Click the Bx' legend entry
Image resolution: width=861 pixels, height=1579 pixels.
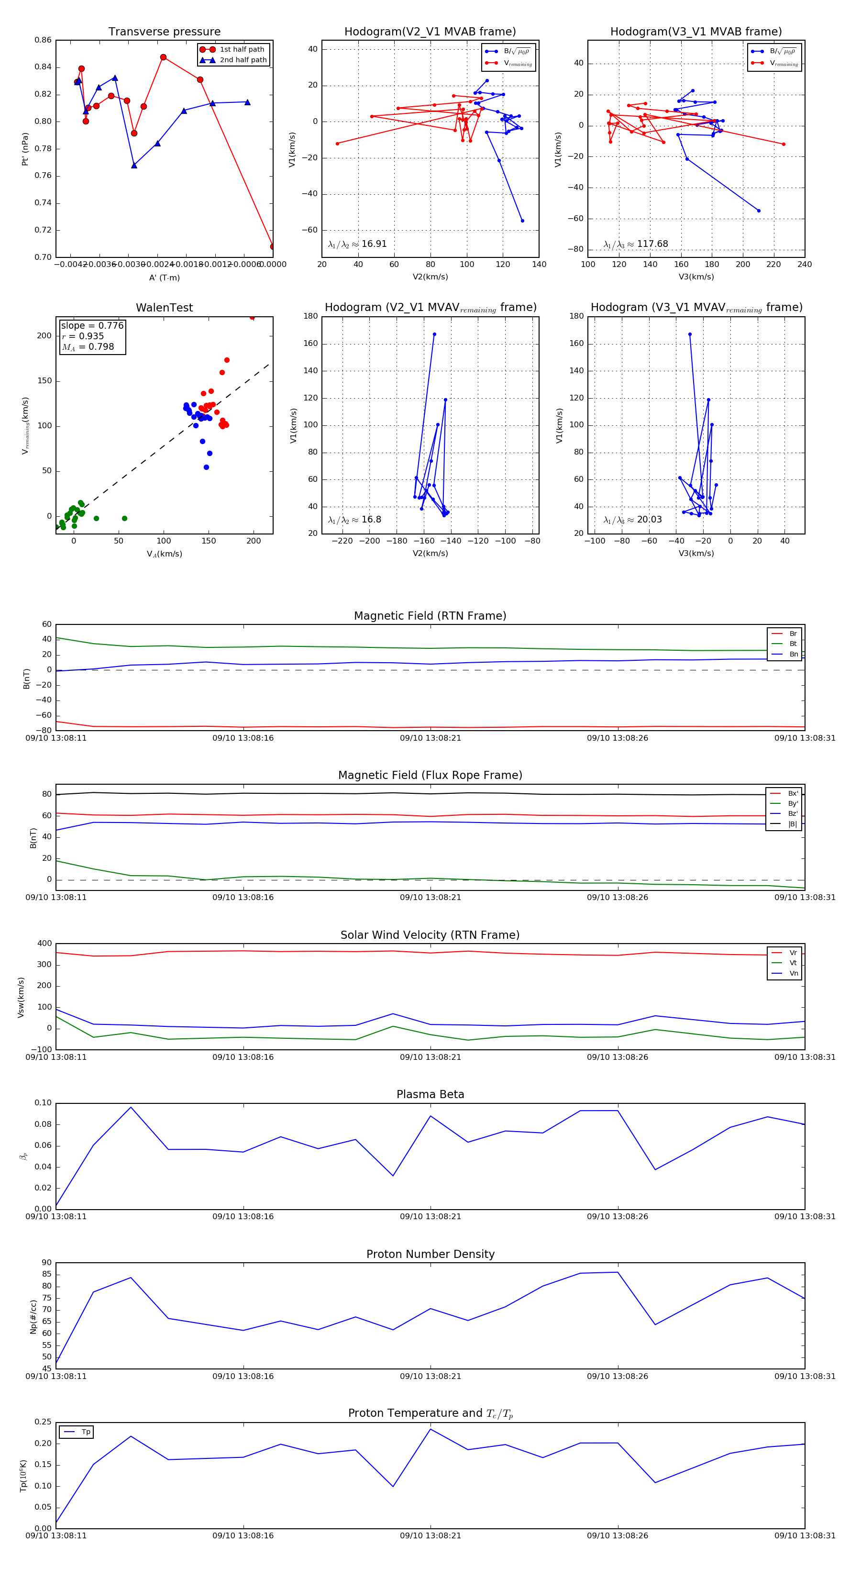click(x=784, y=793)
